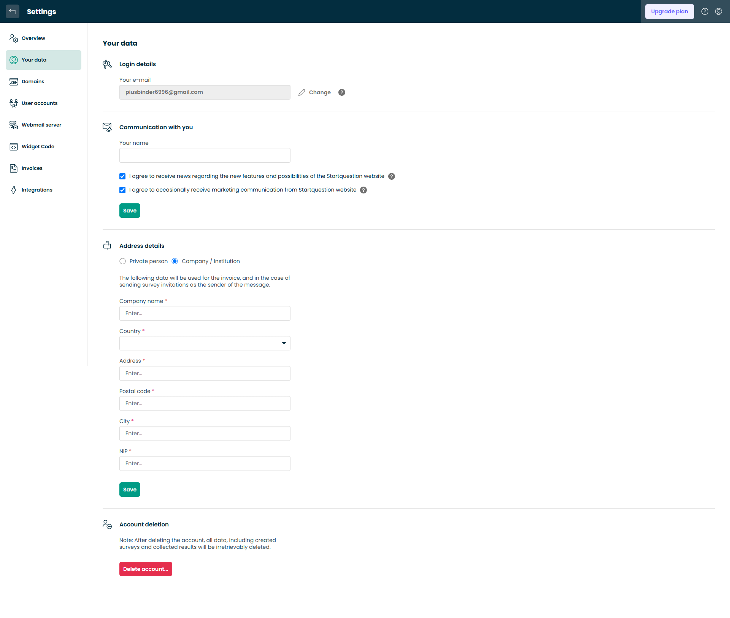Image resolution: width=730 pixels, height=618 pixels.
Task: Click the back arrow icon next to Settings
Action: click(13, 11)
